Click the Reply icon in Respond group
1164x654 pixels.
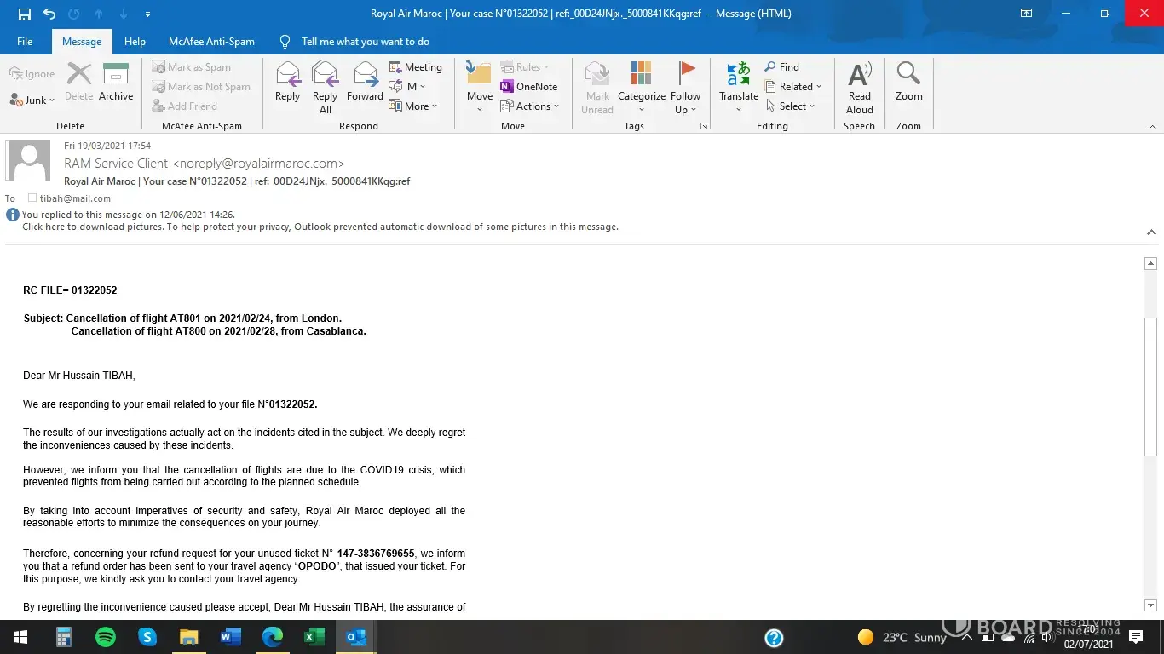click(x=288, y=83)
